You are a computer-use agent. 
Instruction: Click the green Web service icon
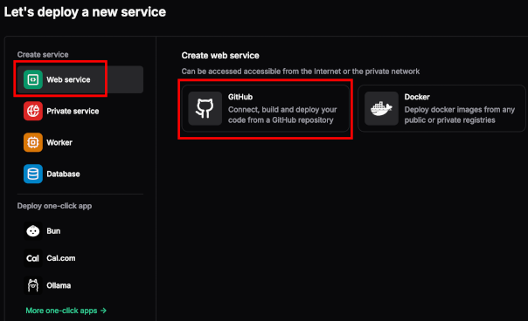pos(33,79)
